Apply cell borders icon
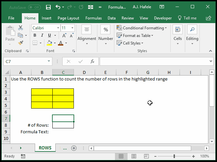Viewport: 217px width, 162px height. pos(35,43)
